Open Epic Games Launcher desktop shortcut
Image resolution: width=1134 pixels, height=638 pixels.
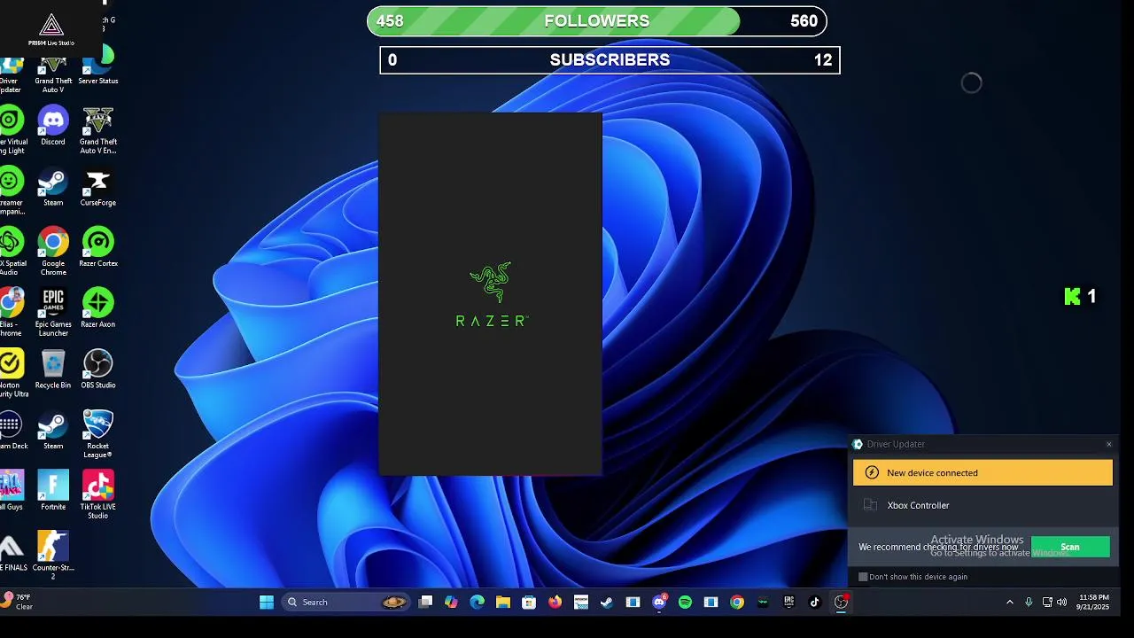point(53,313)
